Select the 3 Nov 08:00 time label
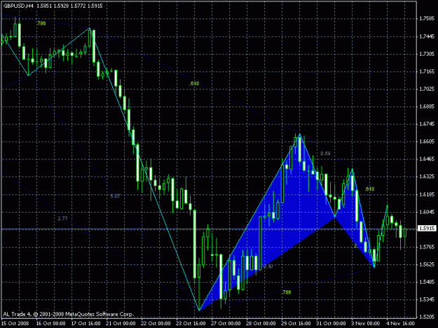 366,324
